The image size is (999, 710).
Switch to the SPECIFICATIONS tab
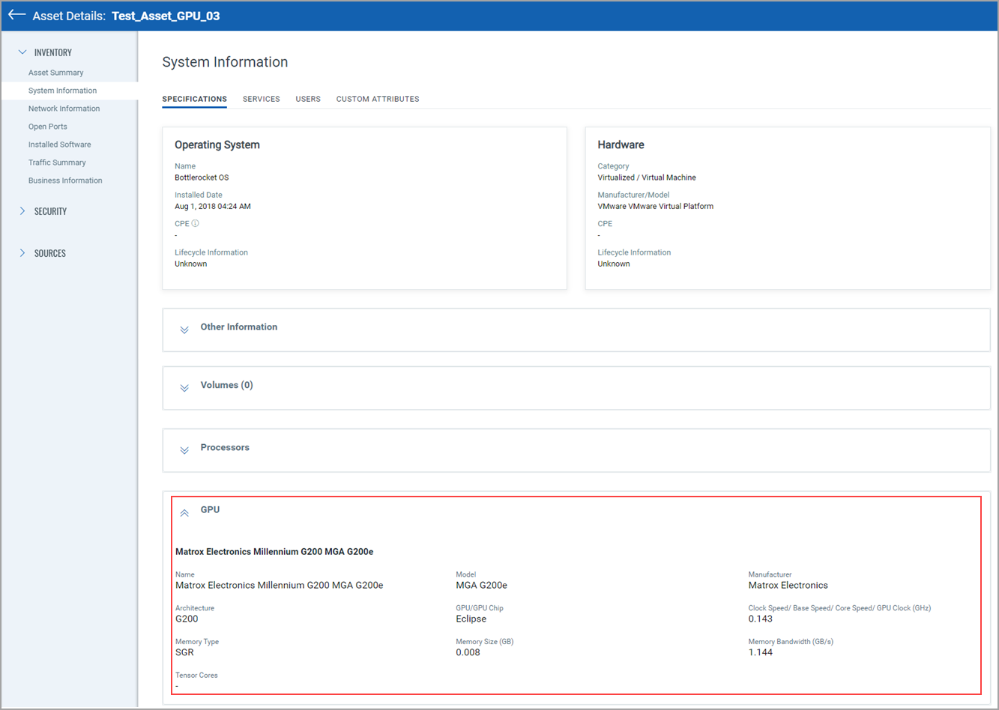(195, 99)
